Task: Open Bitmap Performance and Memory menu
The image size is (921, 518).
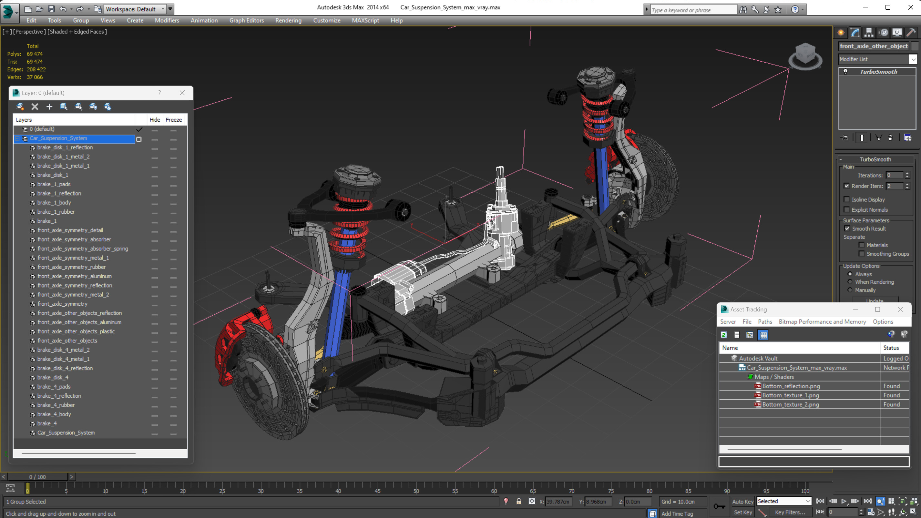Action: (822, 322)
